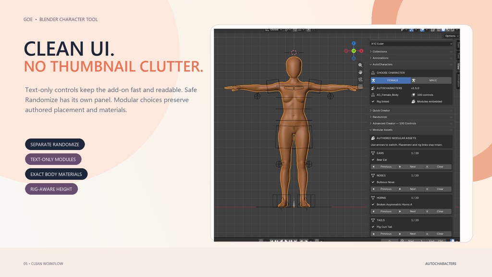
Task: Click Clear in the Ears section
Action: [438, 167]
